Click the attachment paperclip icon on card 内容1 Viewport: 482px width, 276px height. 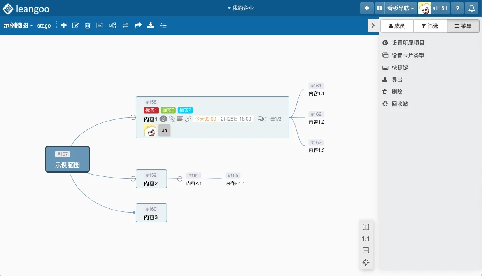point(172,119)
